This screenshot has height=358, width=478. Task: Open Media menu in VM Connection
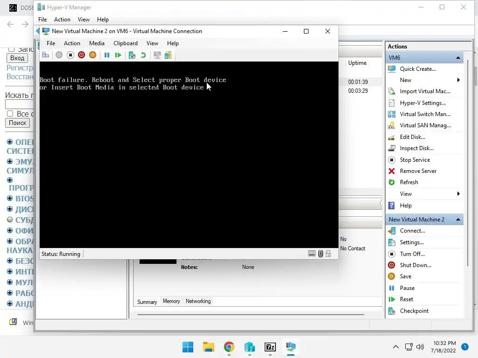point(97,43)
